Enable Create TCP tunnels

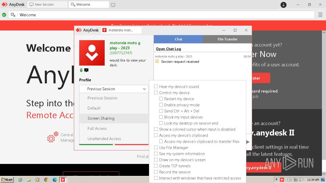pos(156,166)
